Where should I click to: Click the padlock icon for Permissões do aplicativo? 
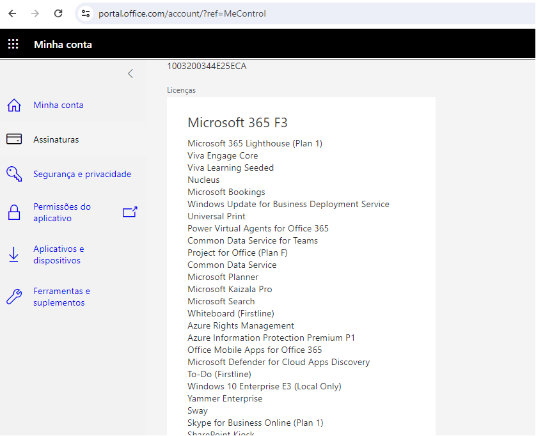tap(14, 212)
